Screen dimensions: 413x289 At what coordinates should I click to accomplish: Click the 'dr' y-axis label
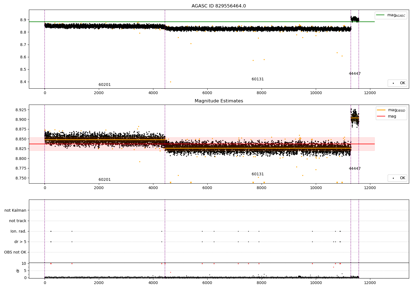coord(18,271)
